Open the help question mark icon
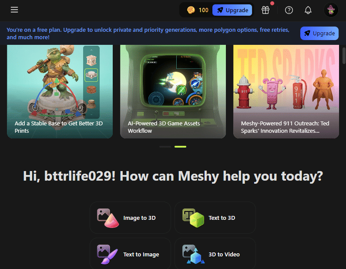Image resolution: width=346 pixels, height=269 pixels. point(289,10)
